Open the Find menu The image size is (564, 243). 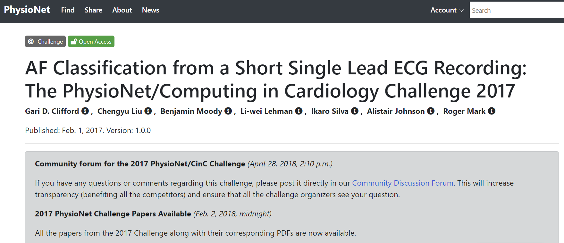pyautogui.click(x=68, y=10)
